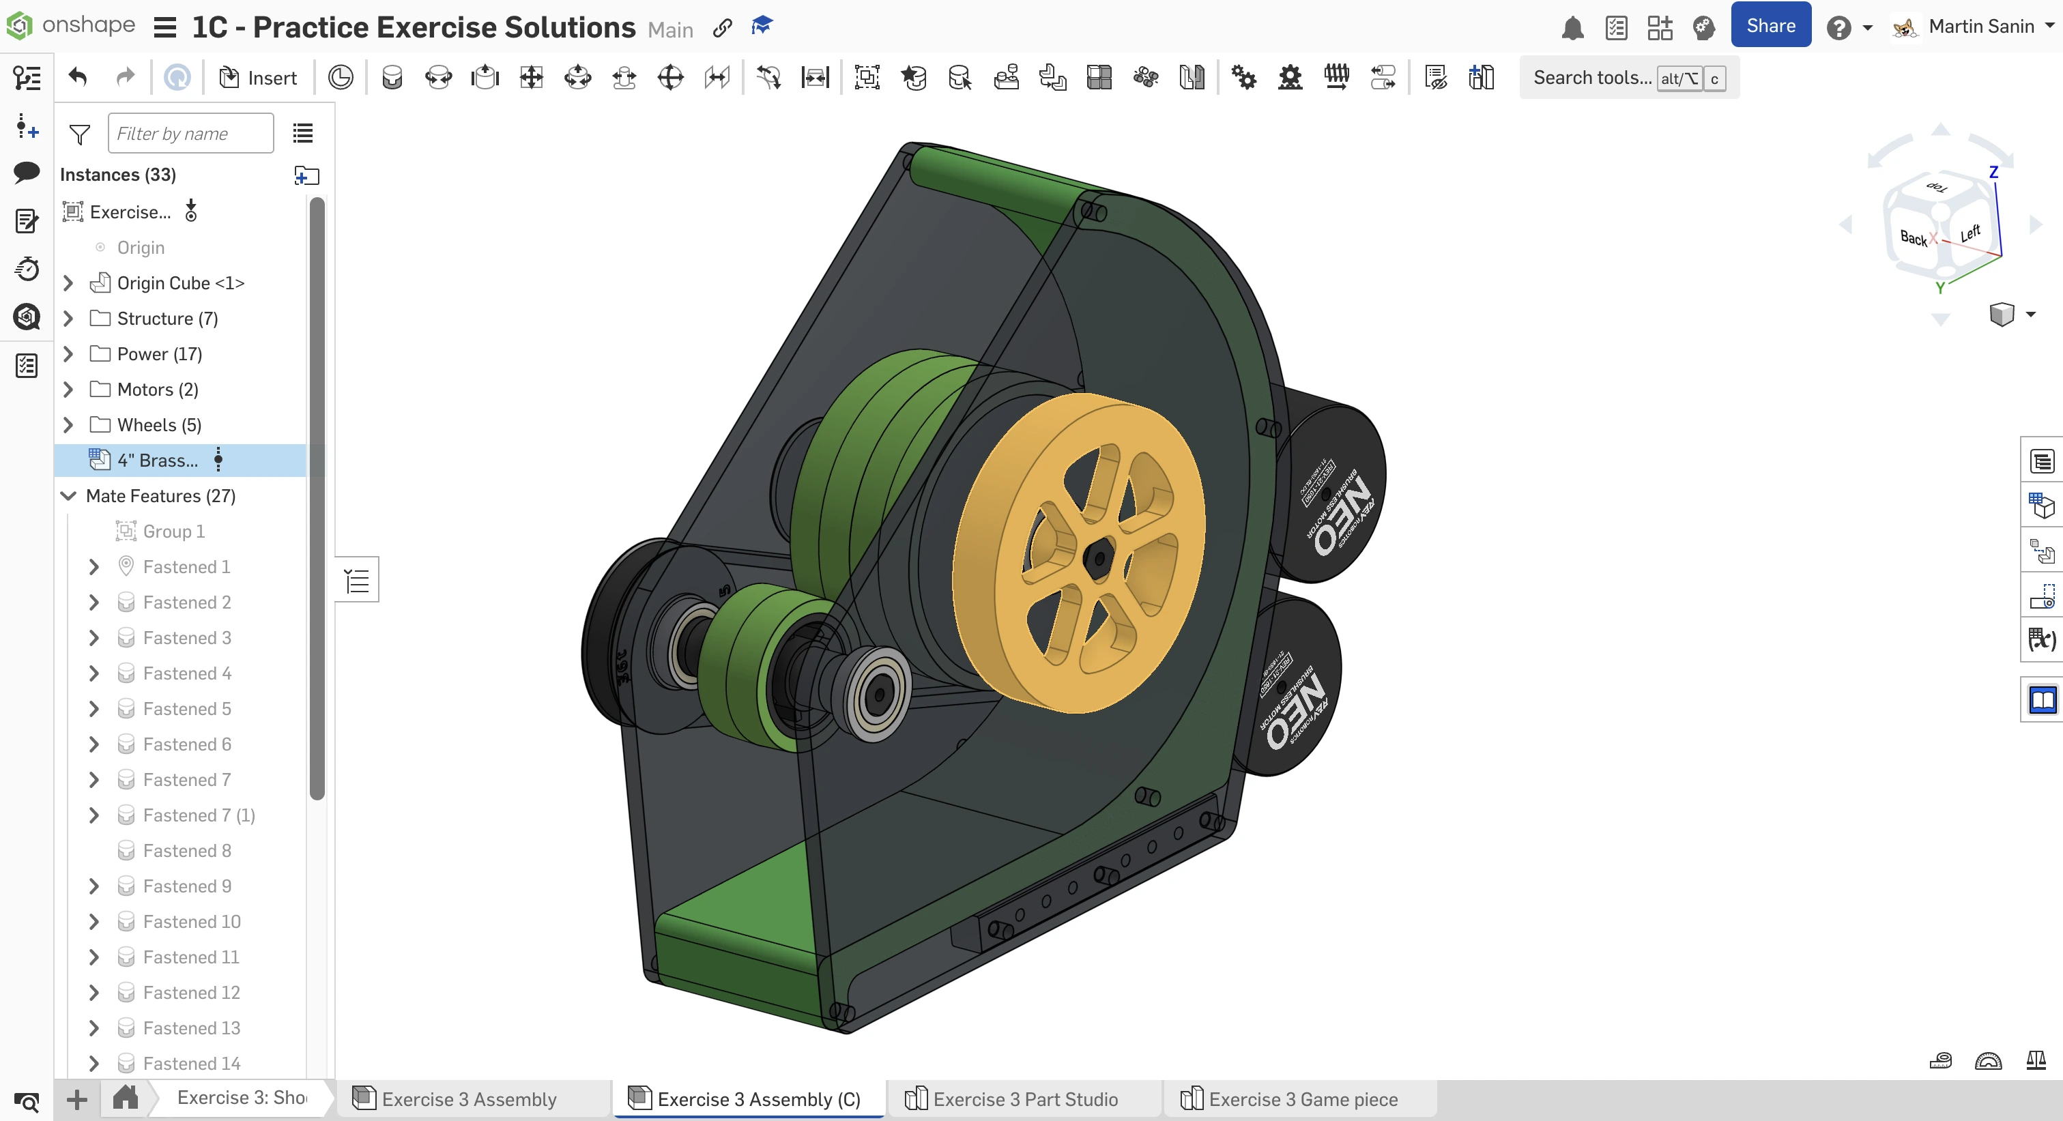Viewport: 2063px width, 1121px height.
Task: Click the notifications bell icon
Action: pyautogui.click(x=1572, y=29)
